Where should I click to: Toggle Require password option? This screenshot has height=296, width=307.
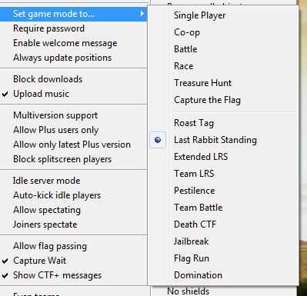(73, 28)
